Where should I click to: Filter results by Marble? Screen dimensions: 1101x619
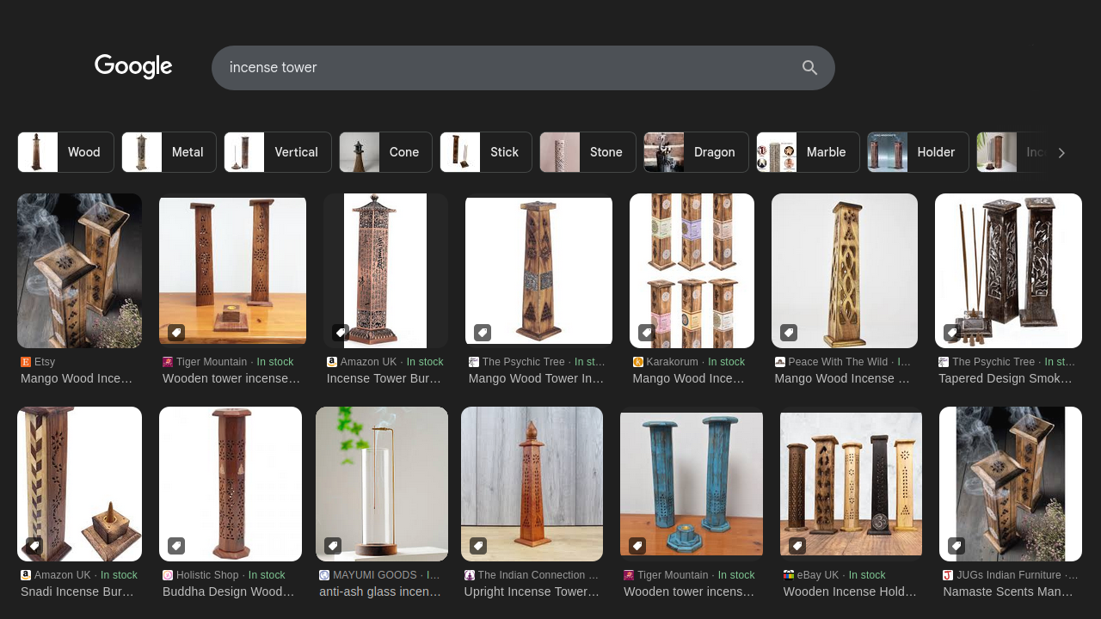point(808,152)
